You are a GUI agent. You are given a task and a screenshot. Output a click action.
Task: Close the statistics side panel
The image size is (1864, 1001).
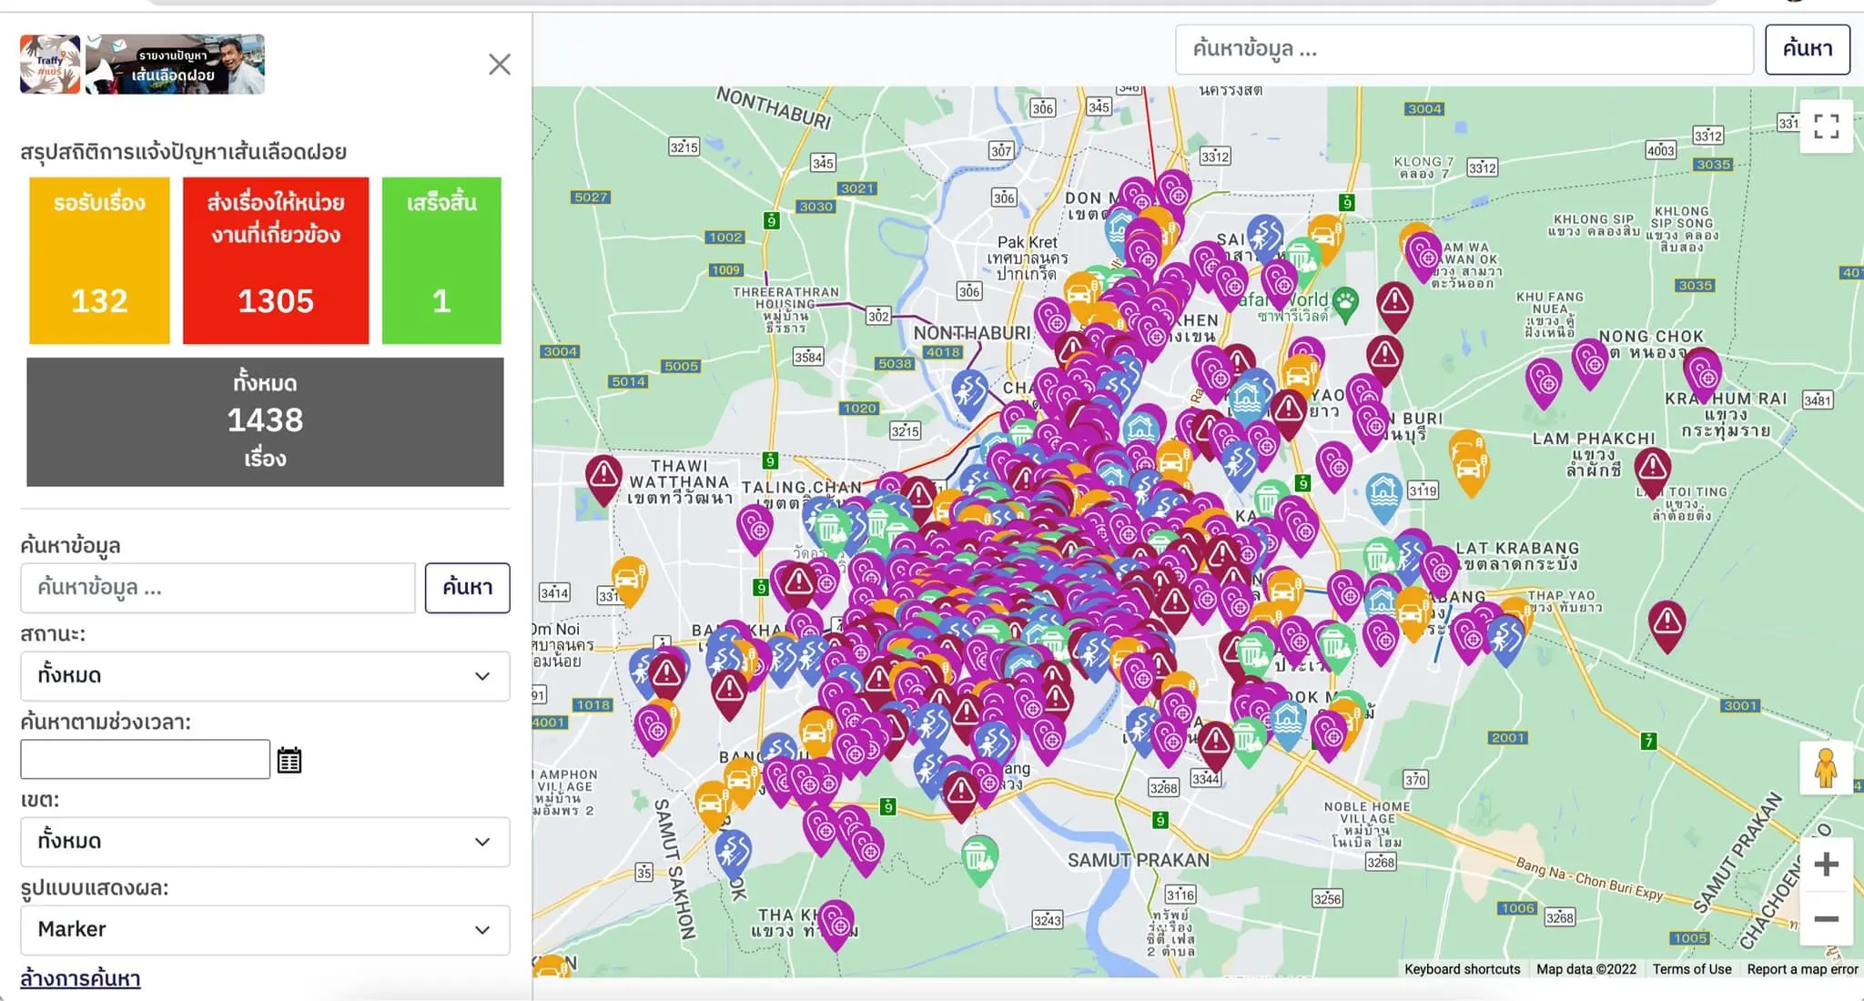point(499,65)
